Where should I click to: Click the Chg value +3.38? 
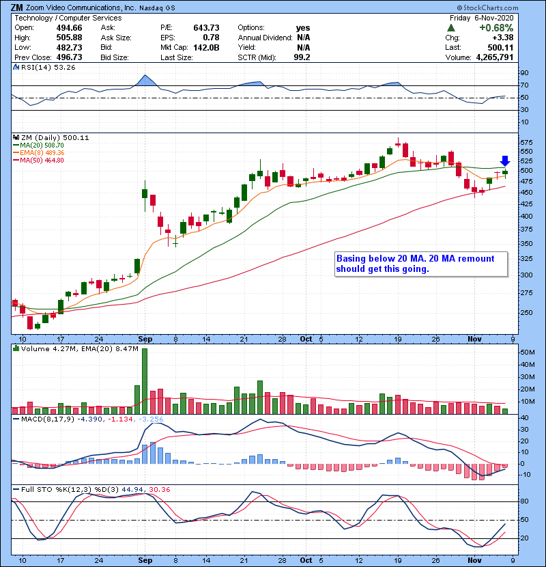coord(502,38)
